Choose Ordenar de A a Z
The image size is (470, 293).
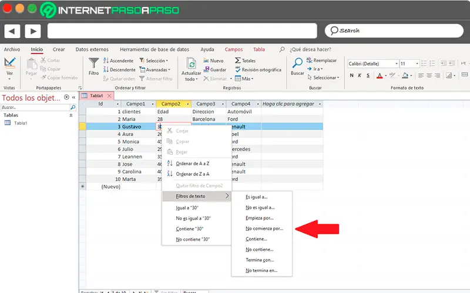[x=196, y=163]
